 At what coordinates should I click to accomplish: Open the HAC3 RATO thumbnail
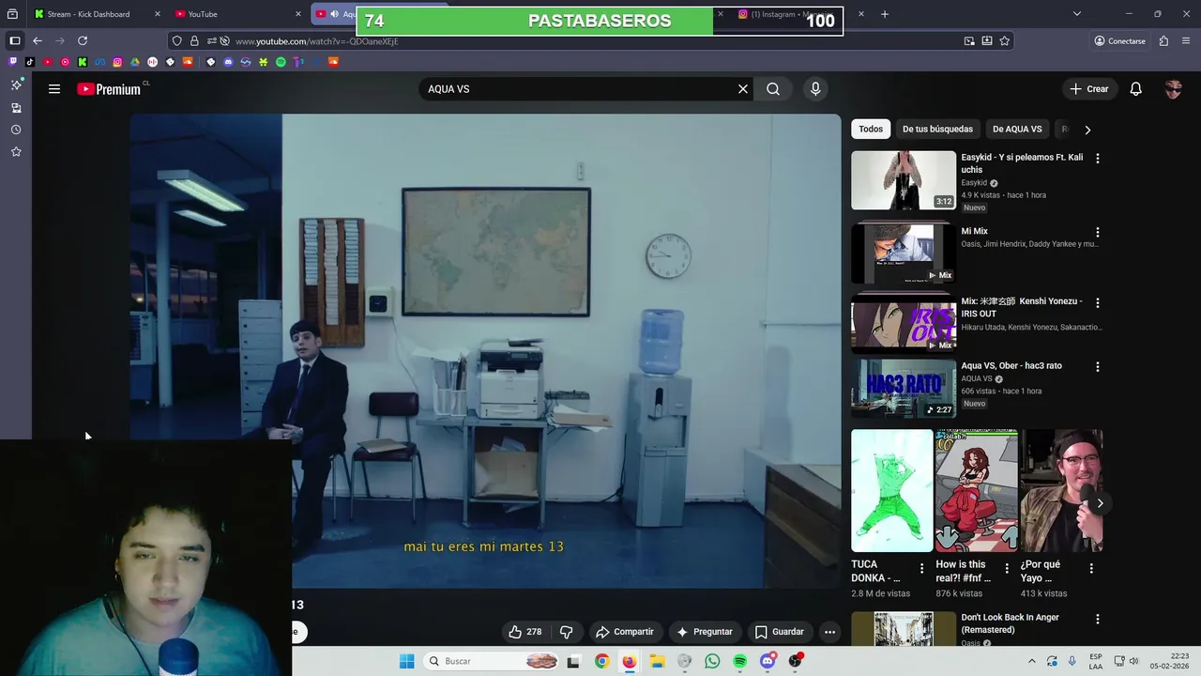point(904,388)
